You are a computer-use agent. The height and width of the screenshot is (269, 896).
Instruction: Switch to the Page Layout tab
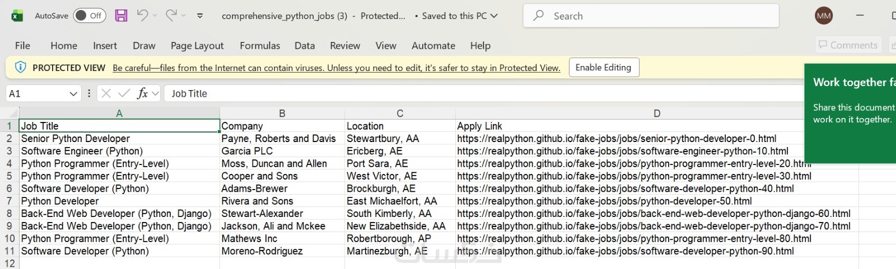click(197, 45)
